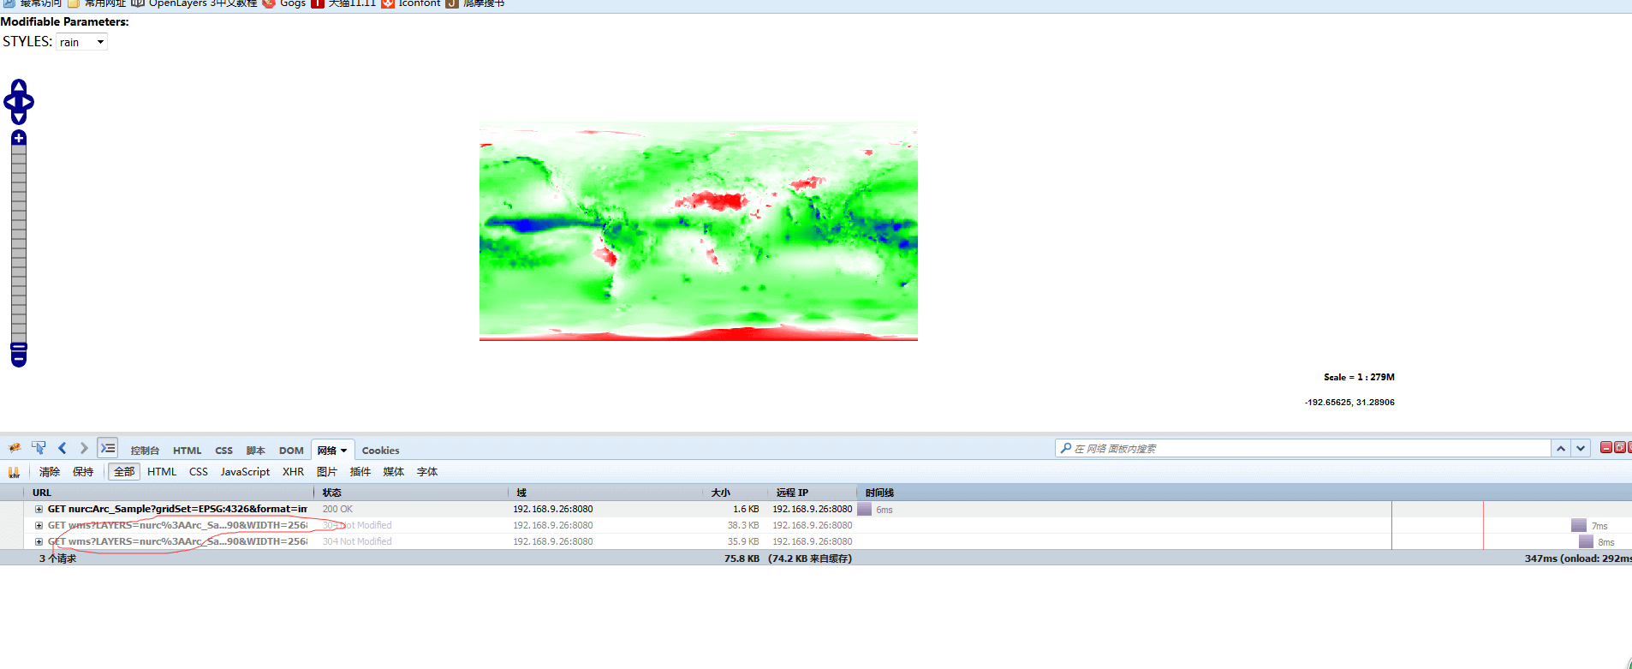This screenshot has height=669, width=1632.
Task: Toggle the 保持 persist option
Action: [x=83, y=472]
